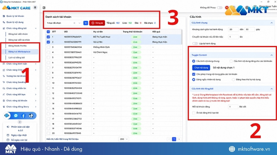The width and height of the screenshot is (277, 155).
Task: Collapse sidebar footer with double chevron
Action: coord(20,122)
